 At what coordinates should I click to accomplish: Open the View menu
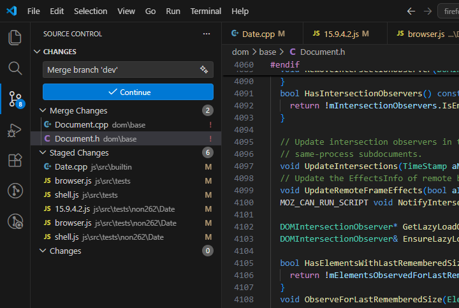126,11
